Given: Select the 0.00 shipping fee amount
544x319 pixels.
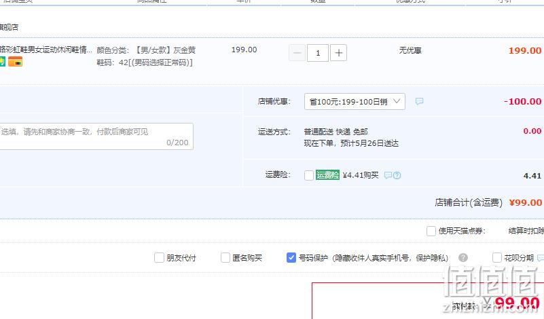Looking at the screenshot, I should 532,131.
